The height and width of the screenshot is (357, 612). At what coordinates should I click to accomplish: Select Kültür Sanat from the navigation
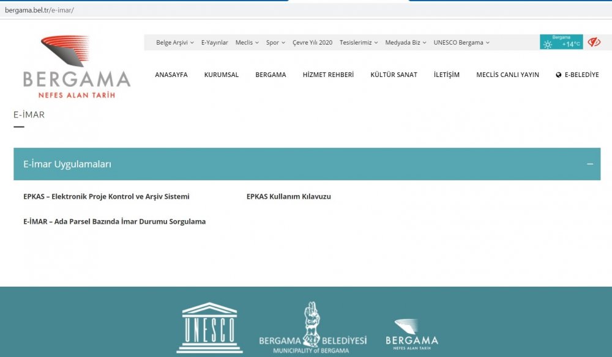tap(394, 75)
